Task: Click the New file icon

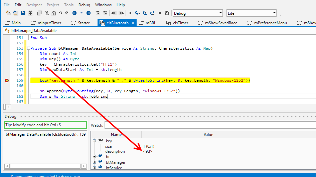Action: tap(9, 13)
